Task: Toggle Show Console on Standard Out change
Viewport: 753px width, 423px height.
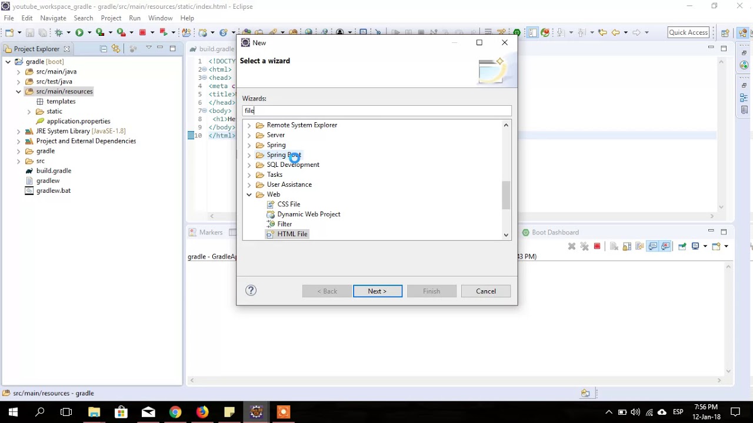Action: click(653, 246)
